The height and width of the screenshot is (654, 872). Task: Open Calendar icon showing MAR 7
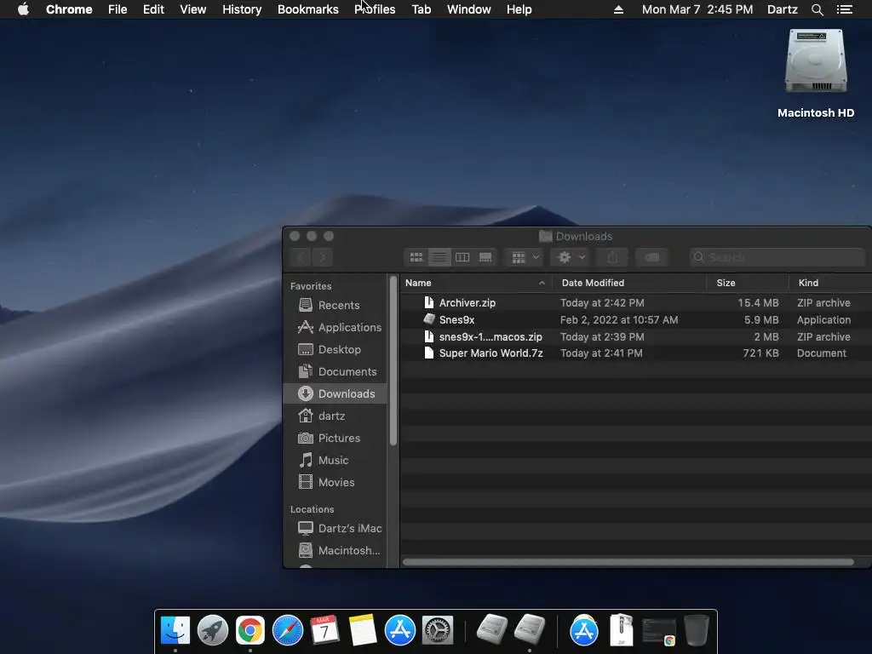click(324, 630)
